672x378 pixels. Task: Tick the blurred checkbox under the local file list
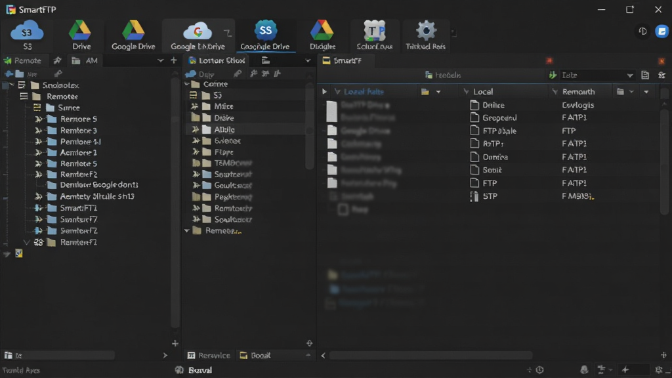(x=343, y=209)
